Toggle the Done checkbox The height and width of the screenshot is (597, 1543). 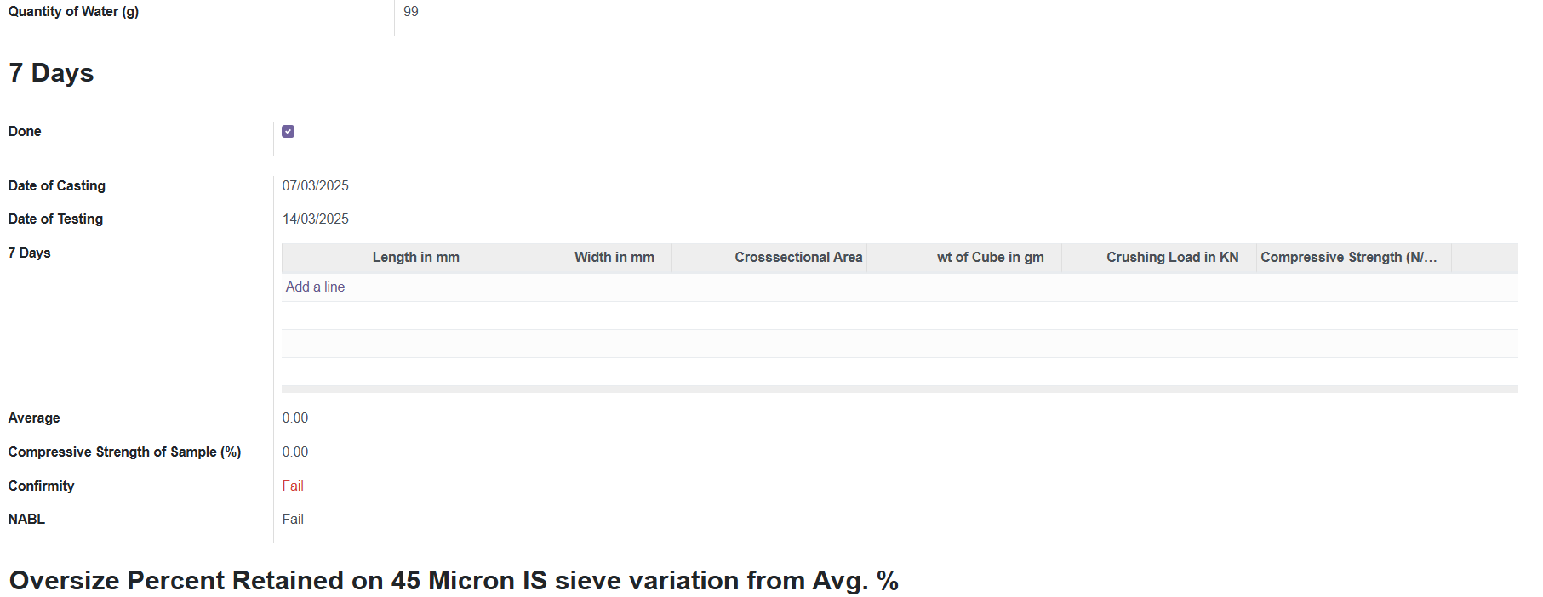point(289,132)
